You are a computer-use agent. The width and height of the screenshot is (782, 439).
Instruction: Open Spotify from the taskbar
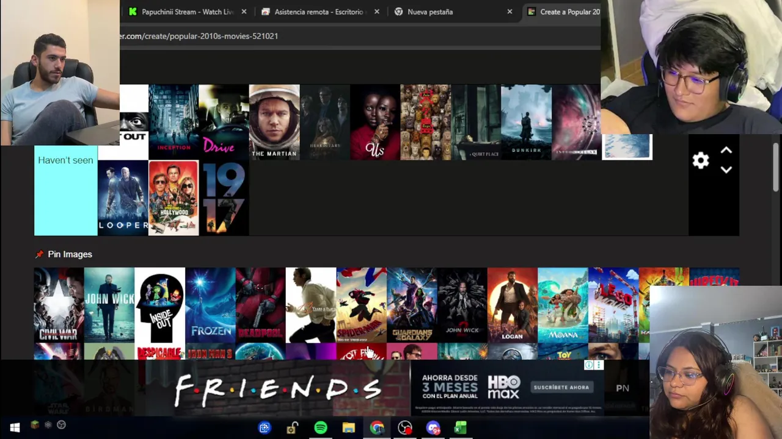point(320,427)
